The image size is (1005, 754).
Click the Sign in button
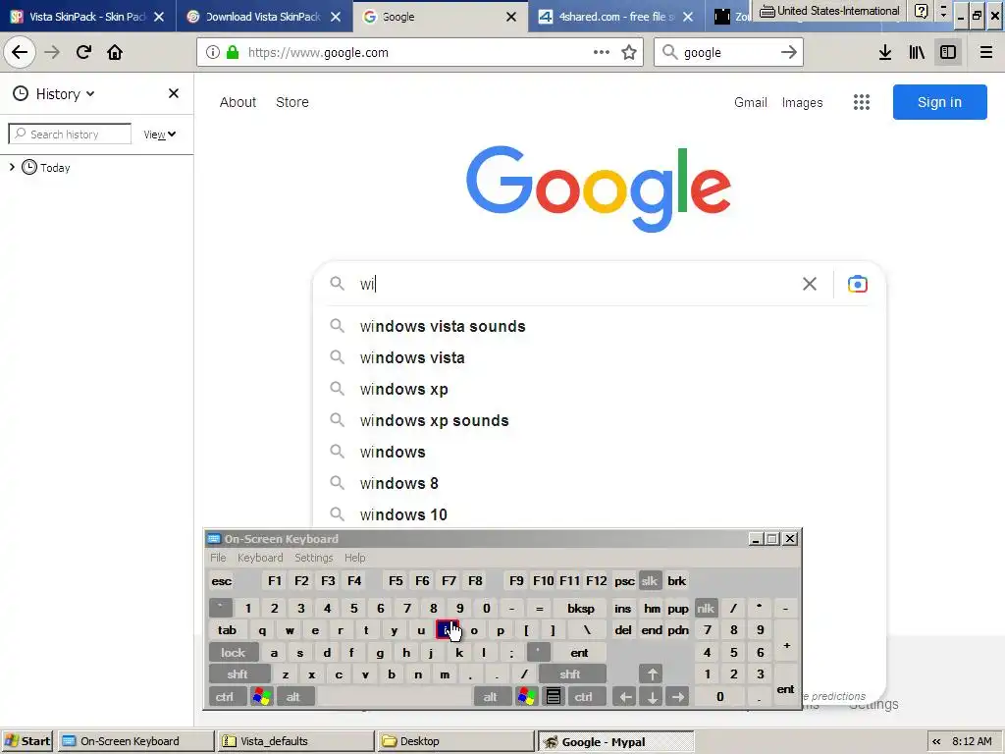coord(939,102)
